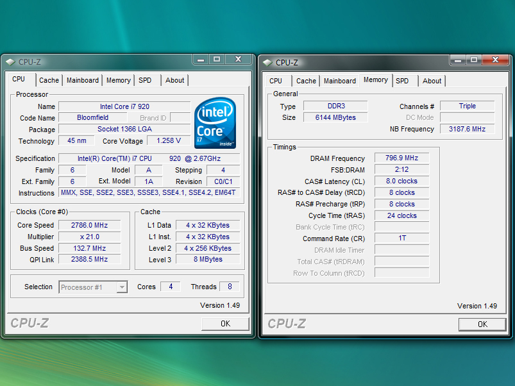Select Memory tab in left CPU-Z window
The image size is (515, 386).
point(118,80)
